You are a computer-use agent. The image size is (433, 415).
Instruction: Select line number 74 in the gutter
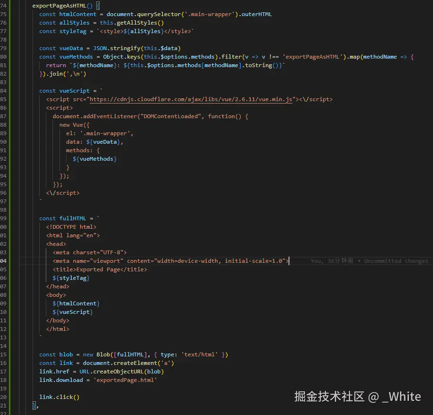8,5
